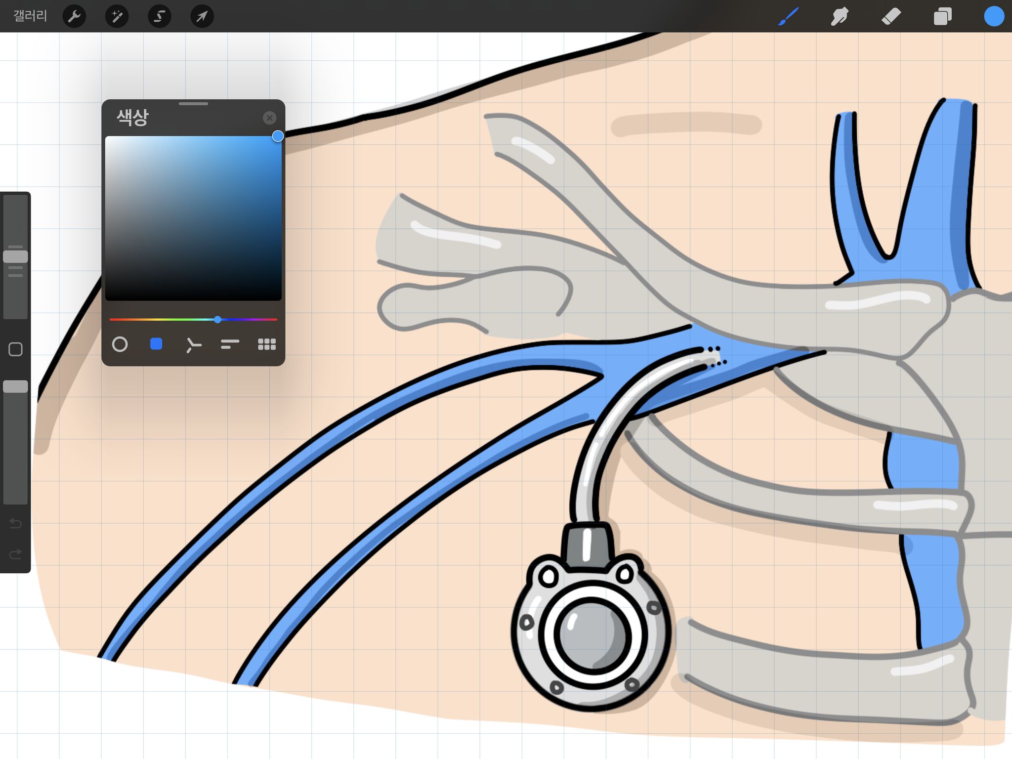Open the 갤러리 gallery
The width and height of the screenshot is (1012, 759).
(30, 16)
